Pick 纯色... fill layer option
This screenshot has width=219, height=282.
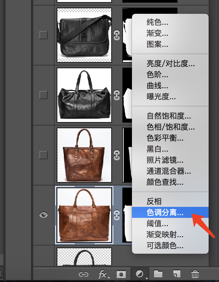157,22
